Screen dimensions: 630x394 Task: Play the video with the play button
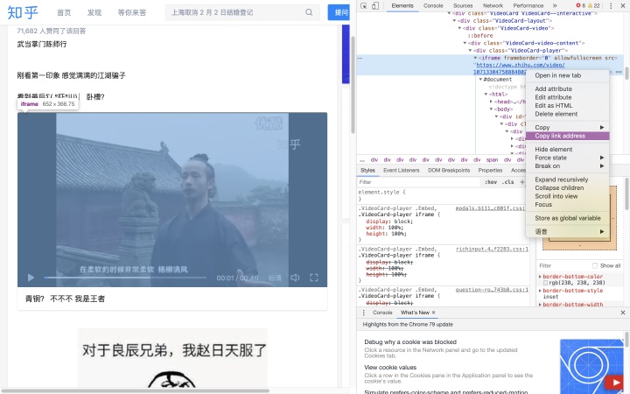(x=31, y=278)
